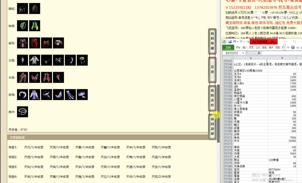Image resolution: width=302 pixels, height=183 pixels.
Task: Click the first icon in the 青鸾 row
Action: pos(23,95)
